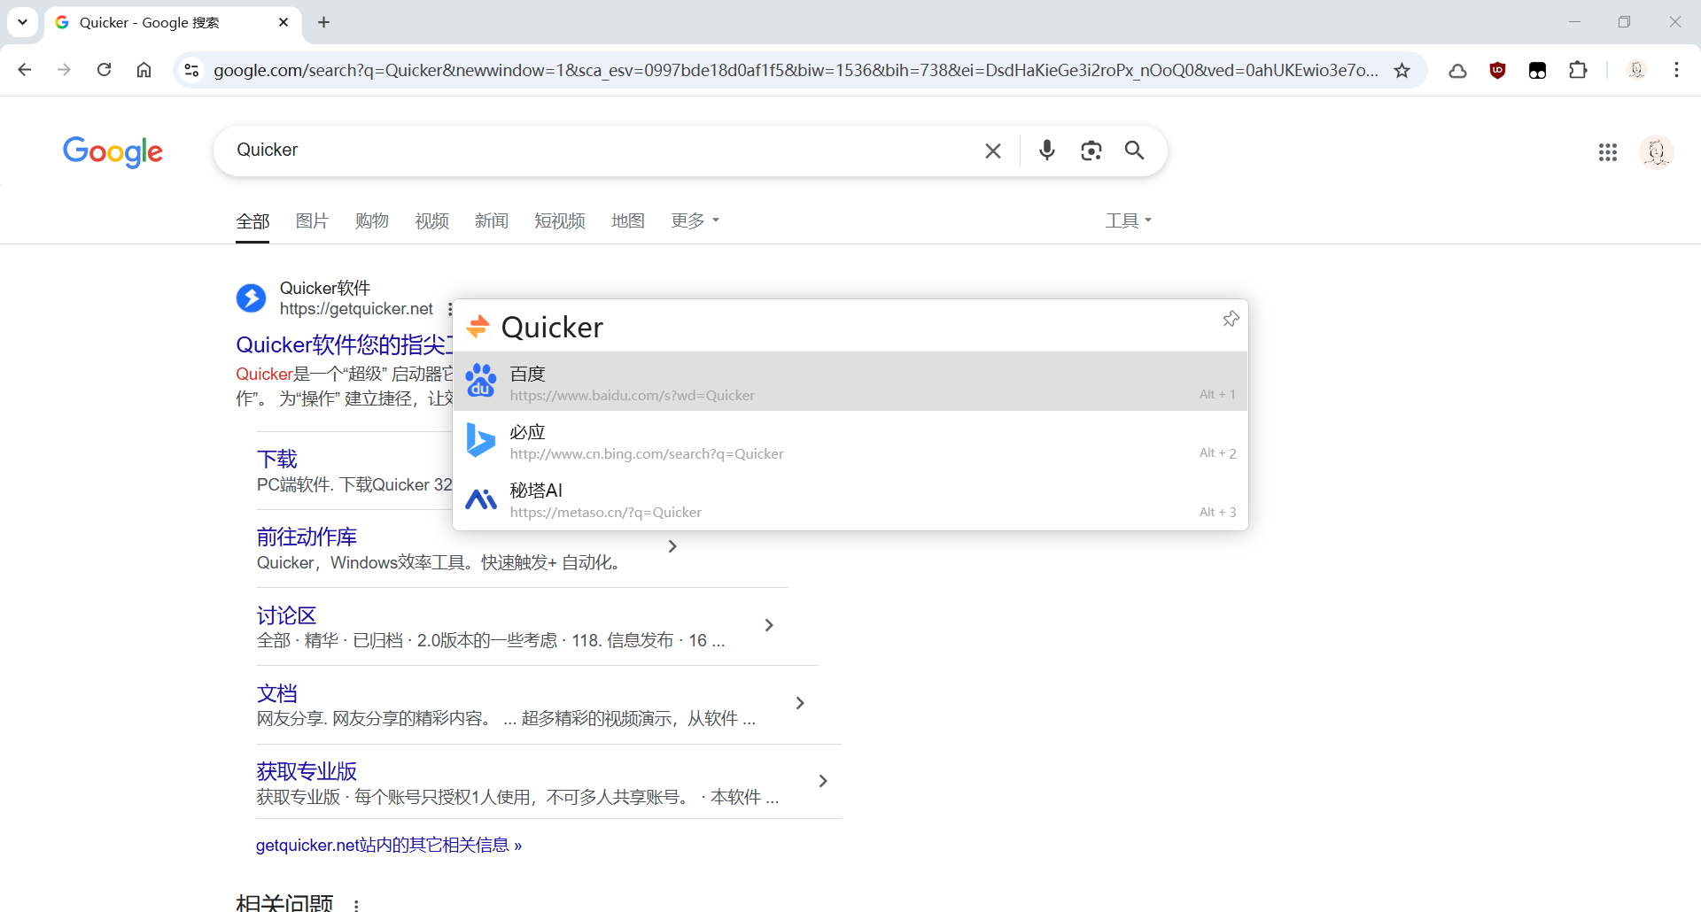Submit search with magnifier icon

(1135, 151)
